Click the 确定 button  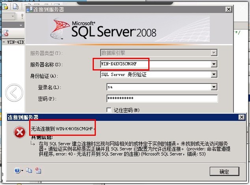[x=224, y=172]
